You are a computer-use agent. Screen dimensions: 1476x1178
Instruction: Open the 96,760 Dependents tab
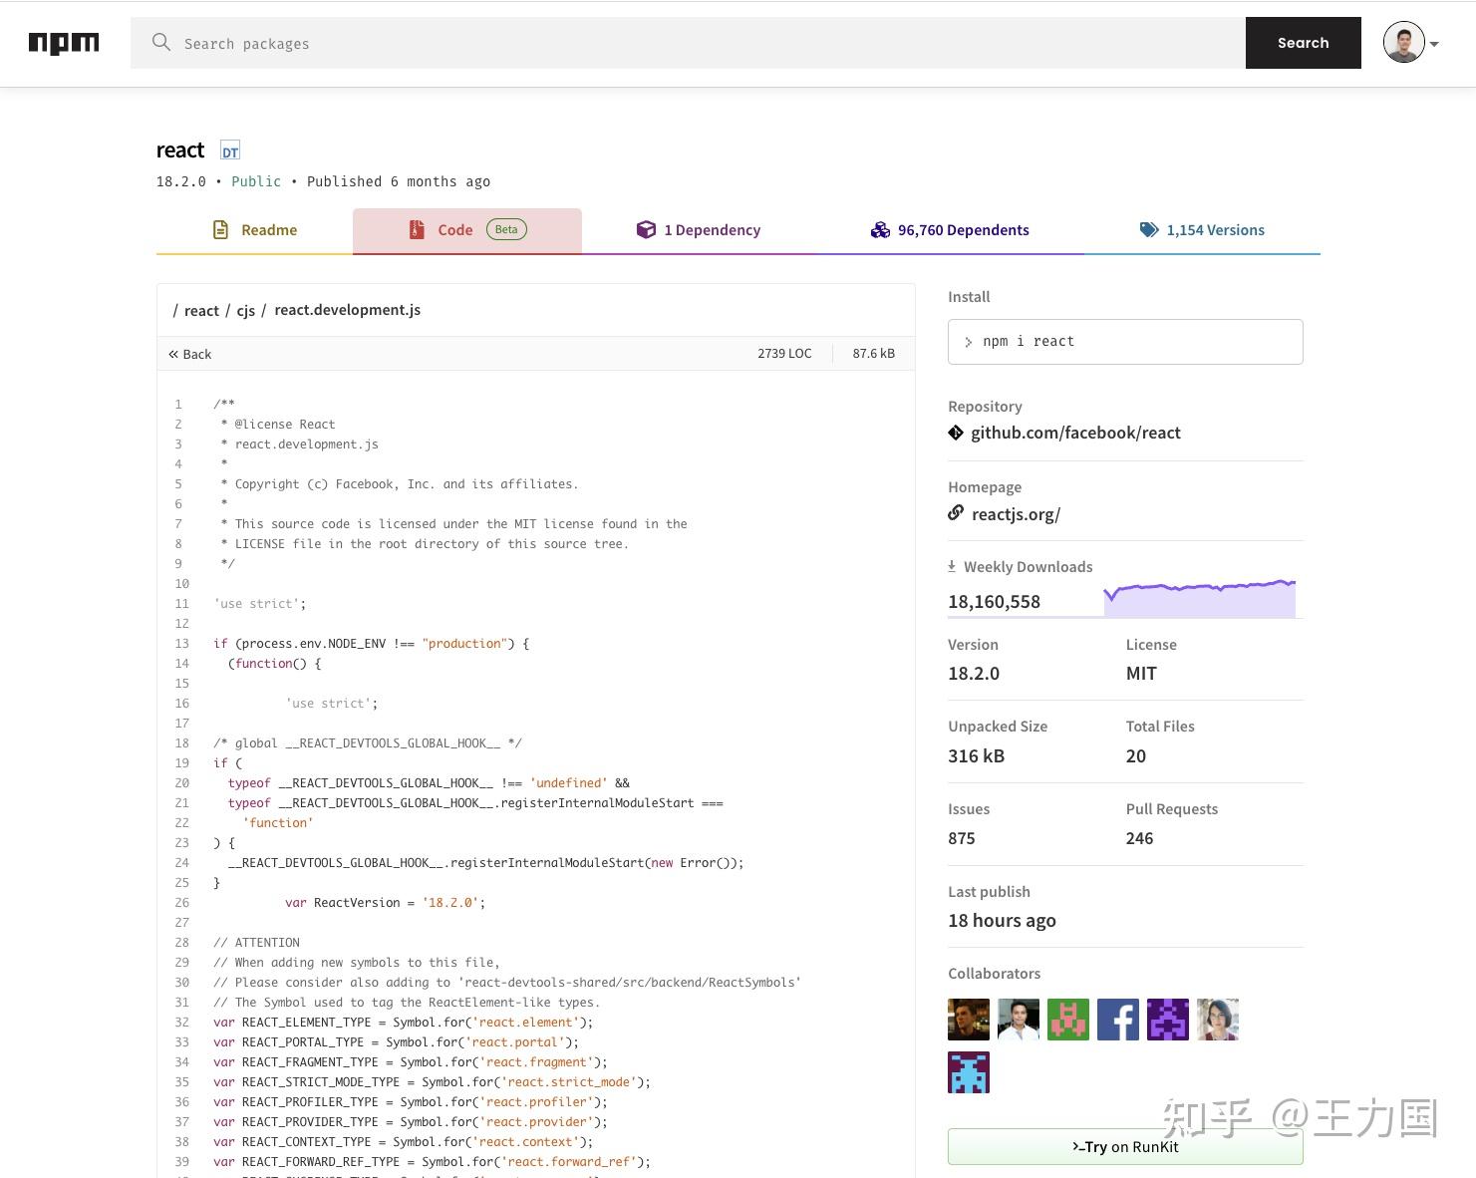pos(950,230)
